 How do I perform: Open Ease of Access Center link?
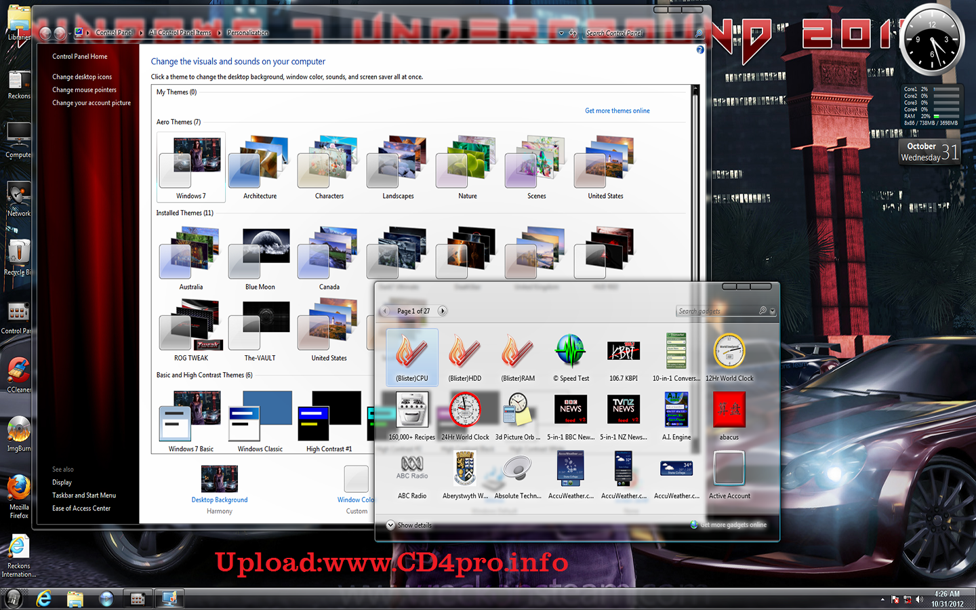pos(81,508)
